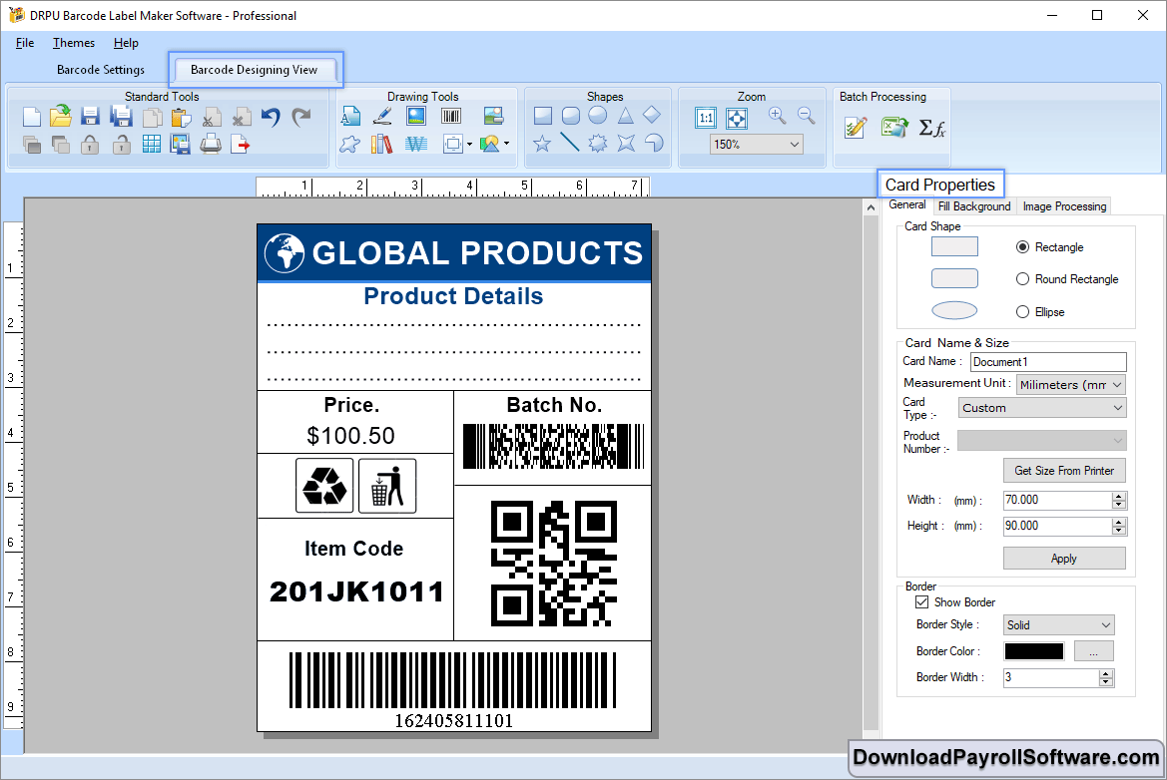Uncheck Show Border
Viewport: 1167px width, 780px height.
[921, 601]
